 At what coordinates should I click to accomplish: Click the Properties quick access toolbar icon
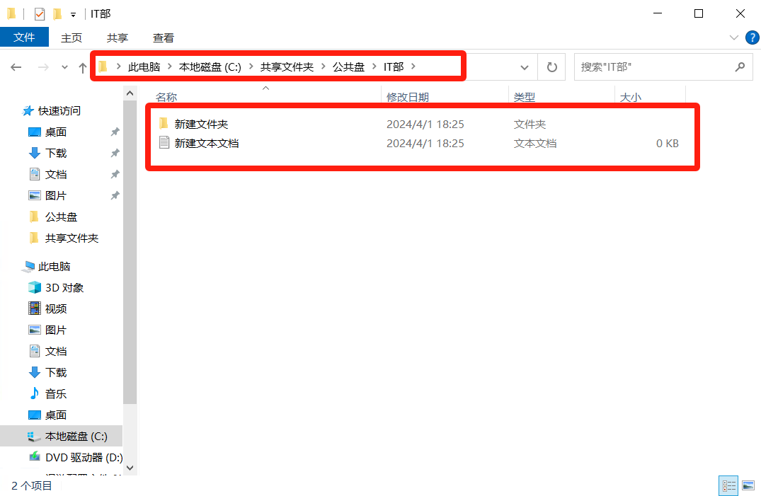[x=40, y=14]
